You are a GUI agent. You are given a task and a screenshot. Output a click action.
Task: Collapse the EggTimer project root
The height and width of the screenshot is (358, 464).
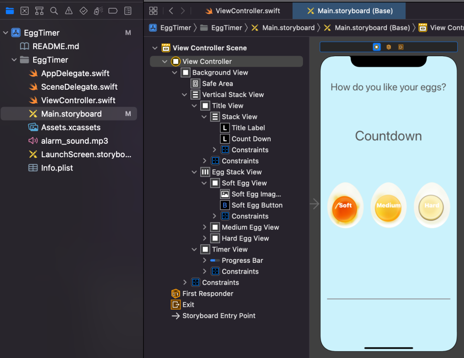(x=5, y=33)
